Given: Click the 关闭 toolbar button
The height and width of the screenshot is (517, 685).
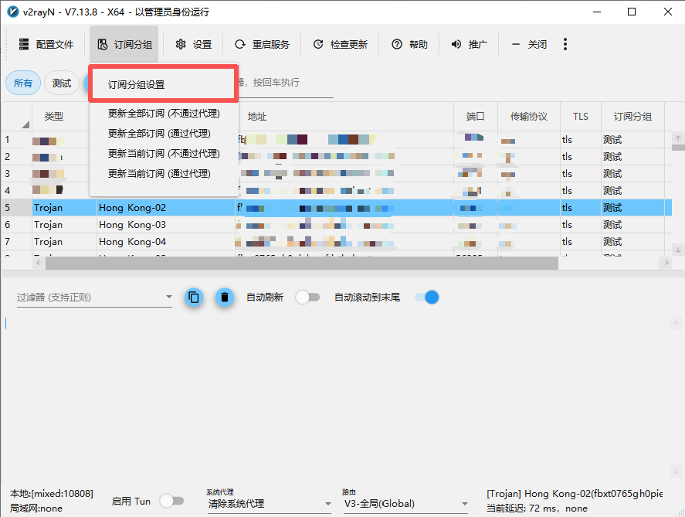Looking at the screenshot, I should coord(530,45).
